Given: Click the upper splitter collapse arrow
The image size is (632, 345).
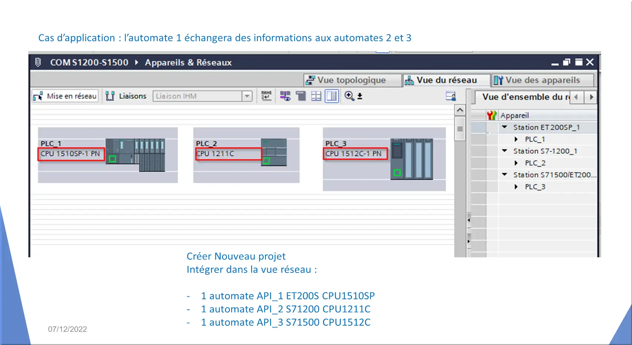Looking at the screenshot, I should pos(468,220).
